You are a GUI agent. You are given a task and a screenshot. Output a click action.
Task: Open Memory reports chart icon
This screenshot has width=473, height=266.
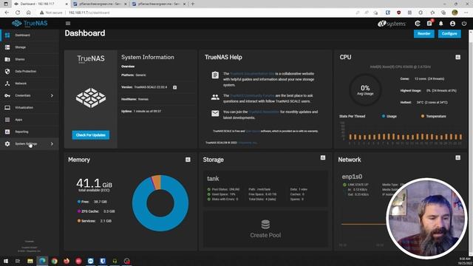coord(188,160)
